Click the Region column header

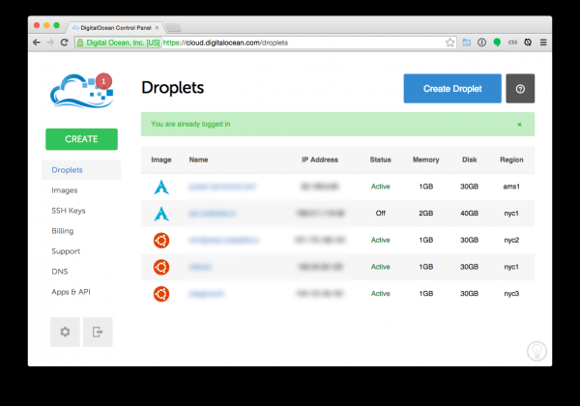[511, 159]
